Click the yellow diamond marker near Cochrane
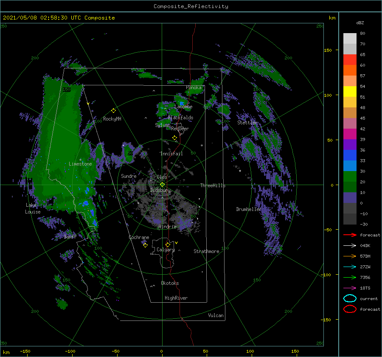The width and height of the screenshot is (382, 357). tap(145, 245)
